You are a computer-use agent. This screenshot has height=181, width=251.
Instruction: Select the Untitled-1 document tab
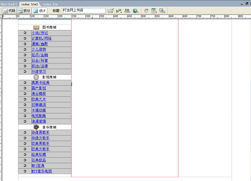click(9, 4)
